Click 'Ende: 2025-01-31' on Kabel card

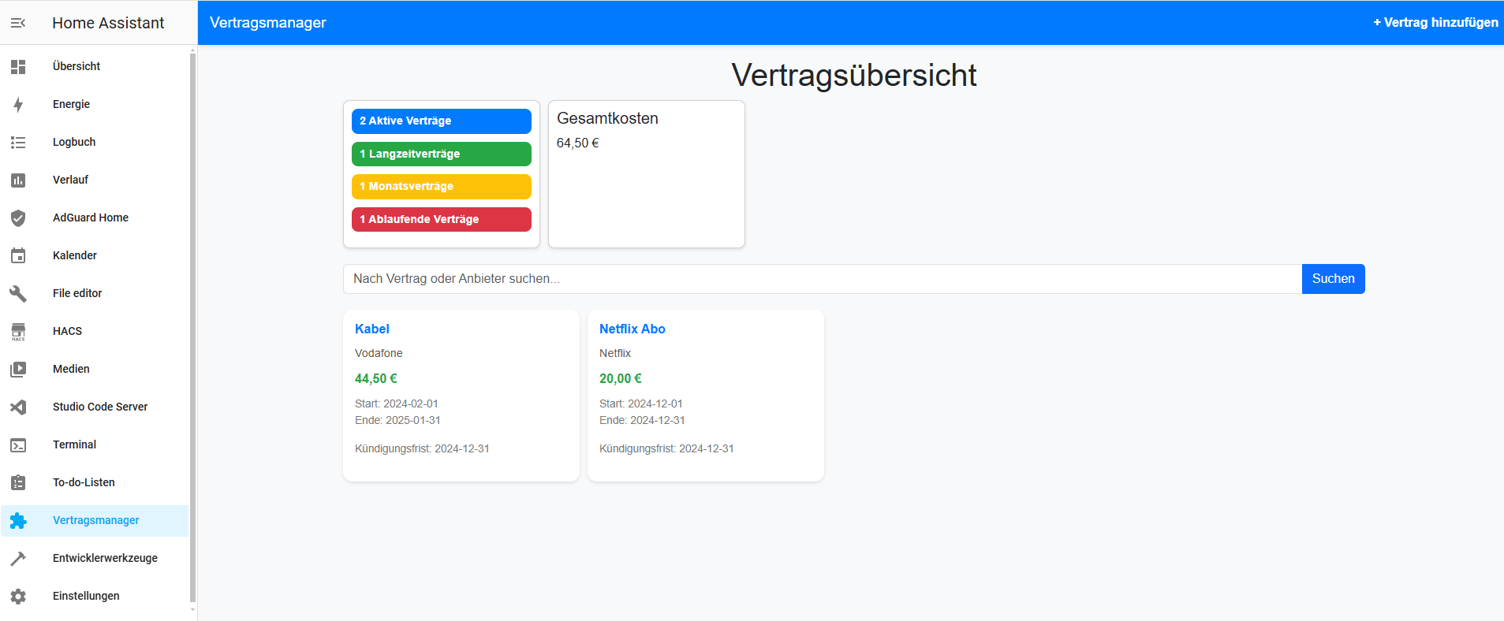click(397, 420)
